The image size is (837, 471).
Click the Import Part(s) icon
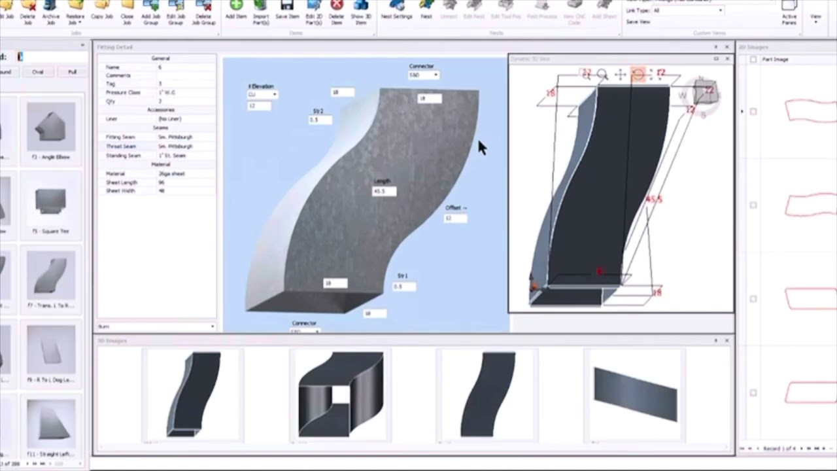coord(261,6)
